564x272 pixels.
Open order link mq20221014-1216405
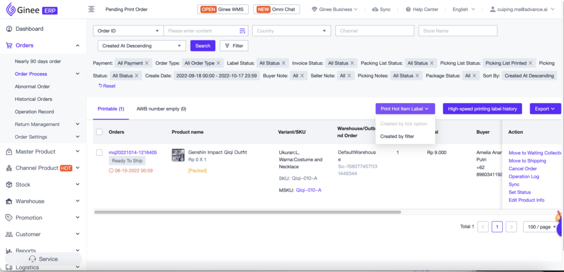[133, 153]
